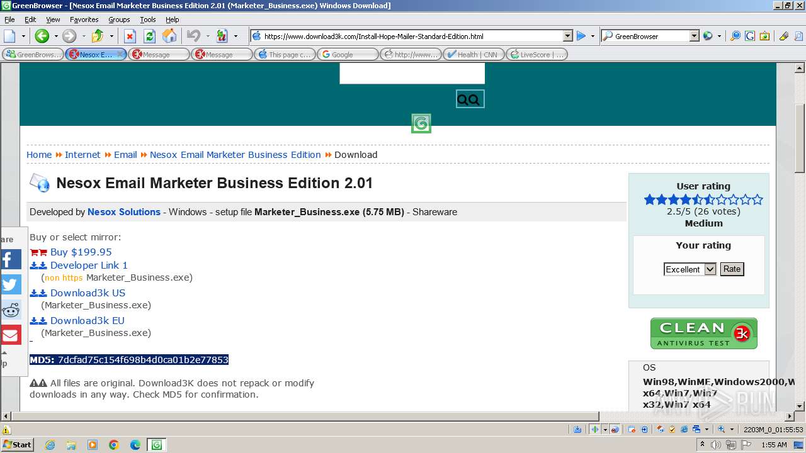The image size is (806, 453).
Task: Click the New page toolbar icon
Action: click(9, 36)
